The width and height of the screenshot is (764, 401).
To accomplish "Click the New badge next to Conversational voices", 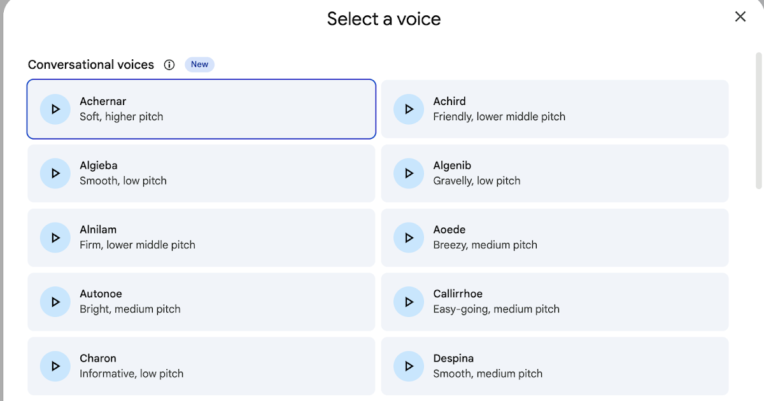I will (199, 64).
